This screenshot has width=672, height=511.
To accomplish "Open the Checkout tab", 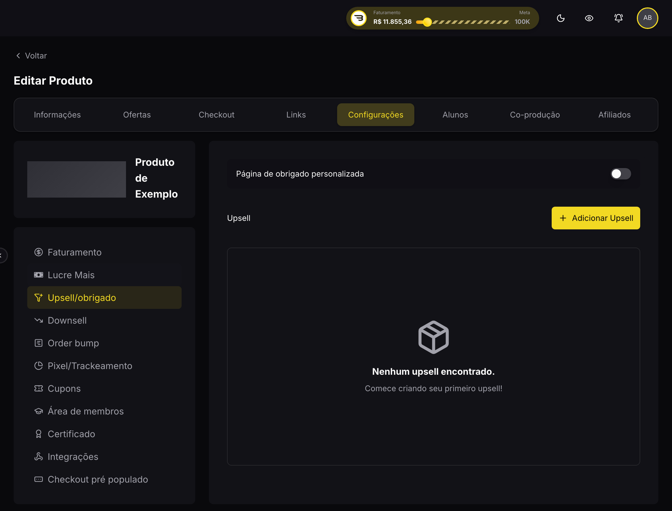I will coord(217,115).
